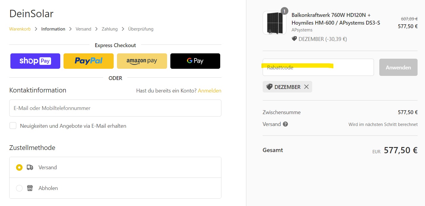The width and height of the screenshot is (425, 206).
Task: Select Google Pay checkout
Action: pos(195,61)
